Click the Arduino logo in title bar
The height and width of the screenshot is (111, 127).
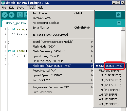3,3
